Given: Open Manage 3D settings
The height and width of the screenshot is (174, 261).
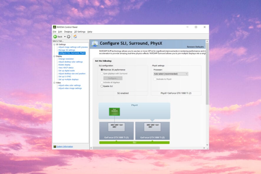Looking at the screenshot, I should pyautogui.click(x=67, y=50).
